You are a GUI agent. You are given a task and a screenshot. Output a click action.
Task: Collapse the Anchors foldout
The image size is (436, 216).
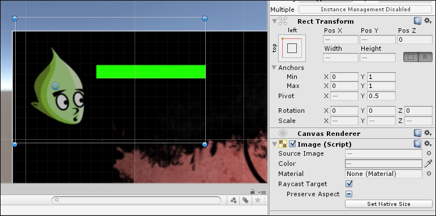pos(274,68)
